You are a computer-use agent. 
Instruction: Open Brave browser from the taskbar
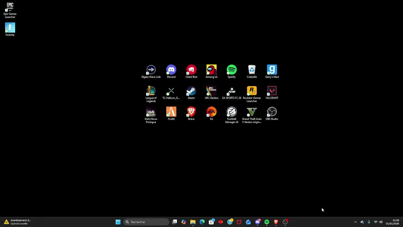point(276,222)
